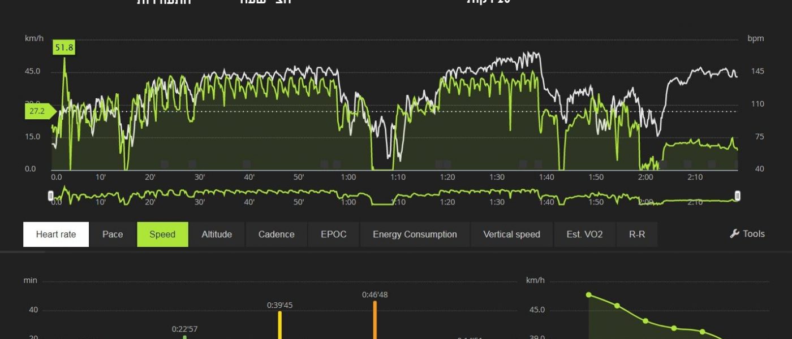Image resolution: width=792 pixels, height=339 pixels.
Task: Toggle the Speed graph off
Action: point(162,234)
